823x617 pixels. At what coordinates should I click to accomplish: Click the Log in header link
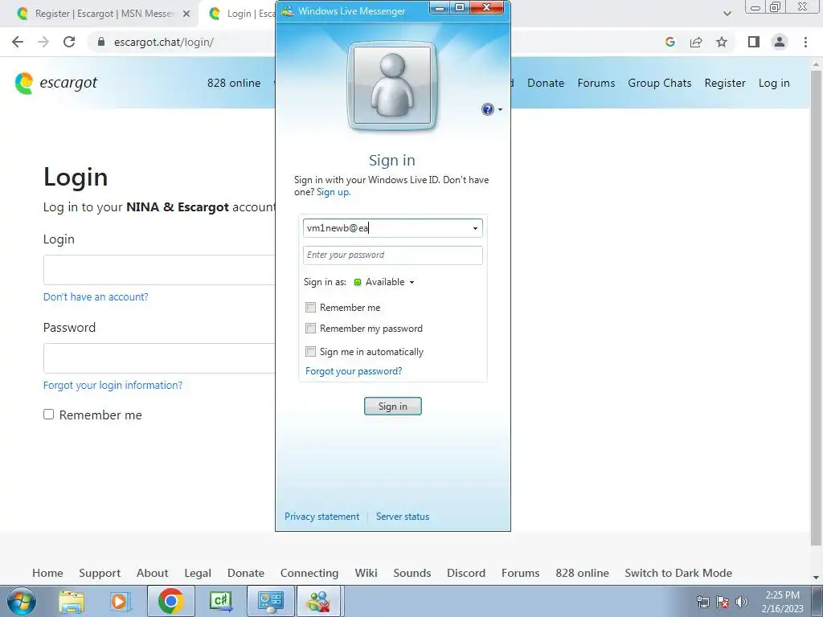tap(774, 83)
